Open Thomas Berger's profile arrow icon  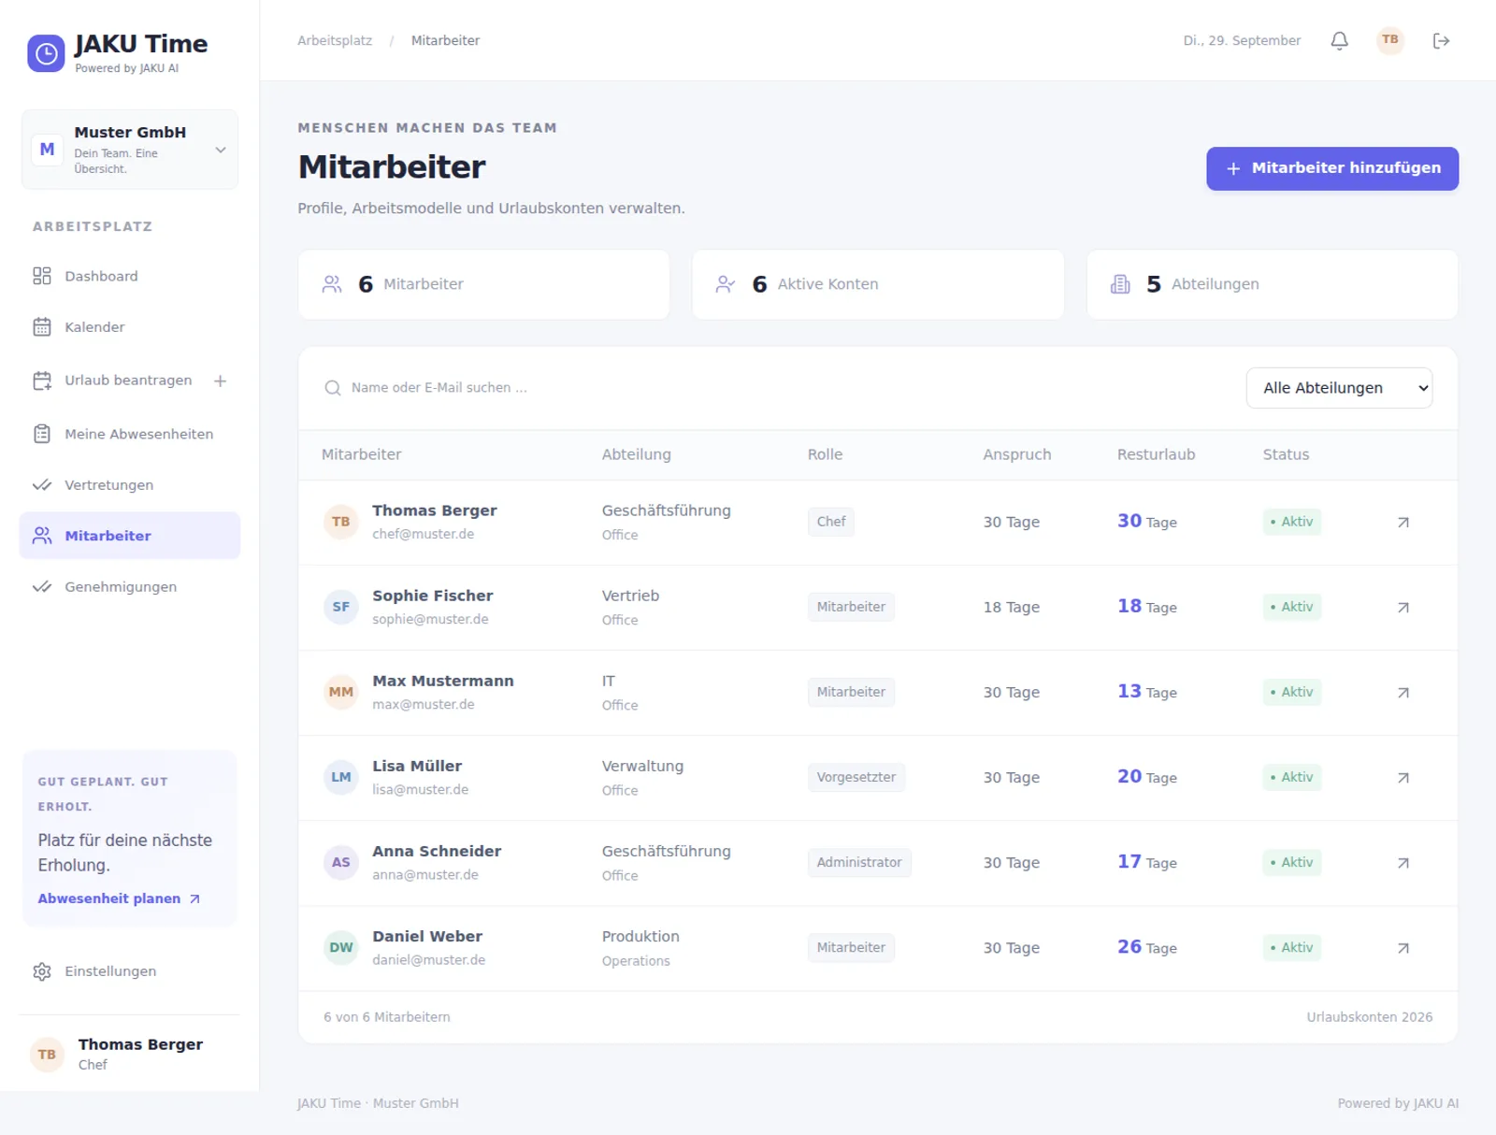[1402, 523]
